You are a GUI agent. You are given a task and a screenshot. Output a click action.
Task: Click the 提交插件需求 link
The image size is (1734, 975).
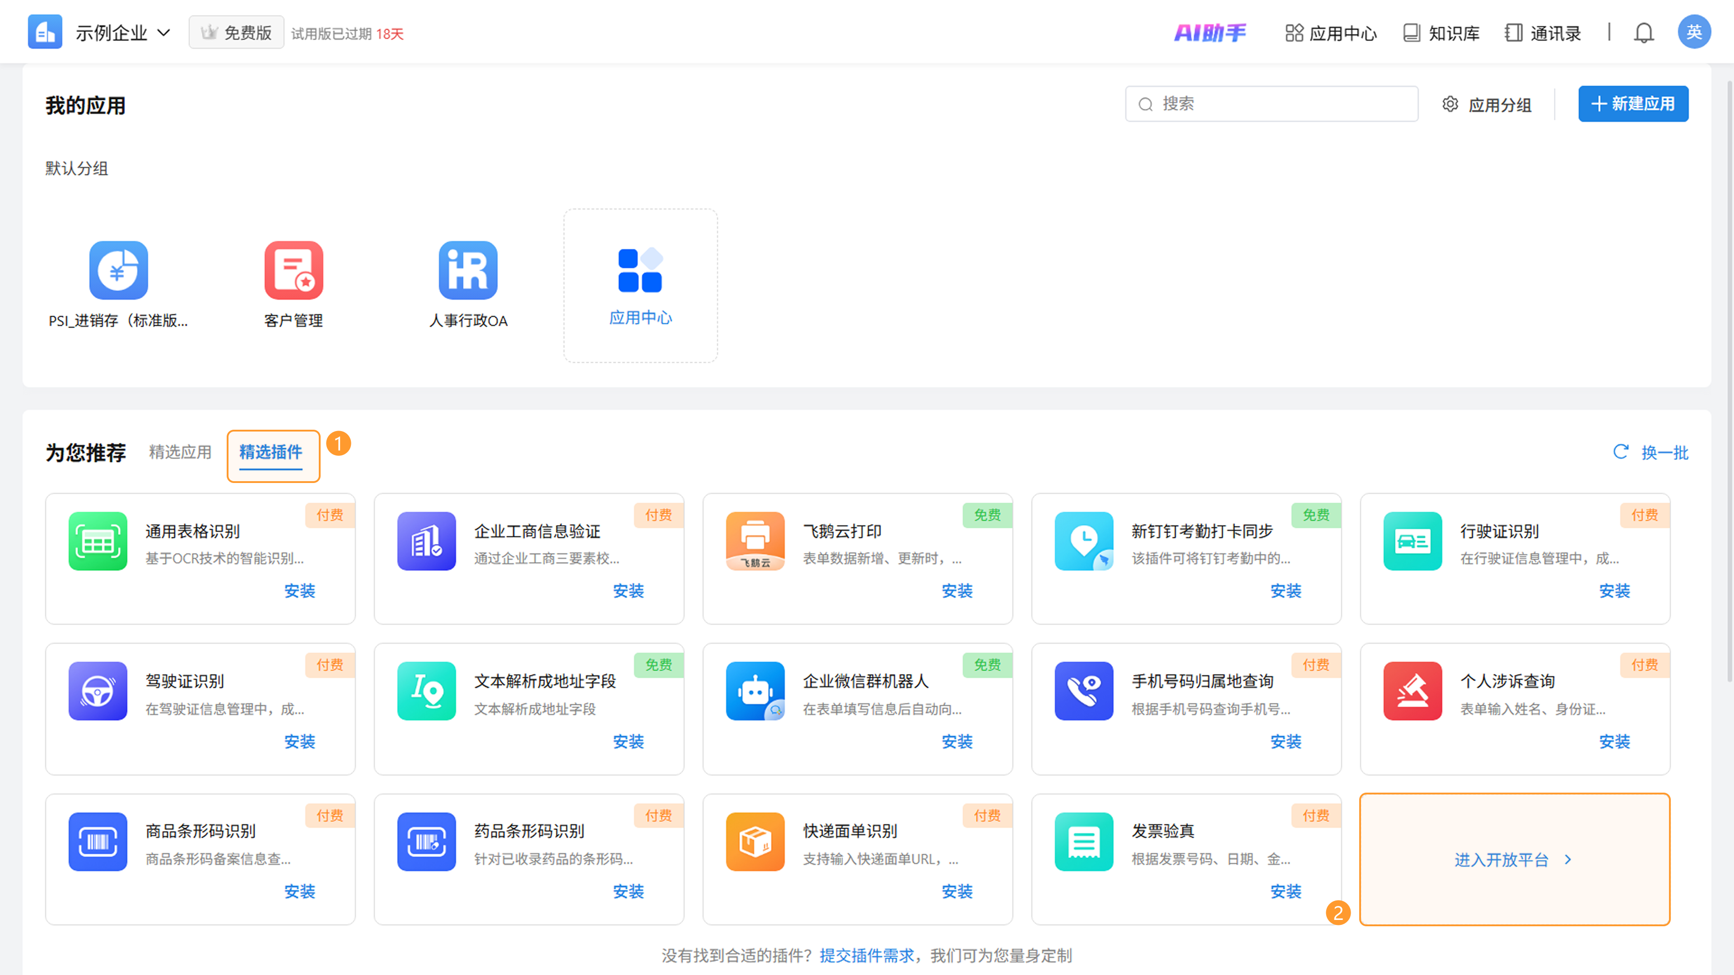click(x=867, y=956)
